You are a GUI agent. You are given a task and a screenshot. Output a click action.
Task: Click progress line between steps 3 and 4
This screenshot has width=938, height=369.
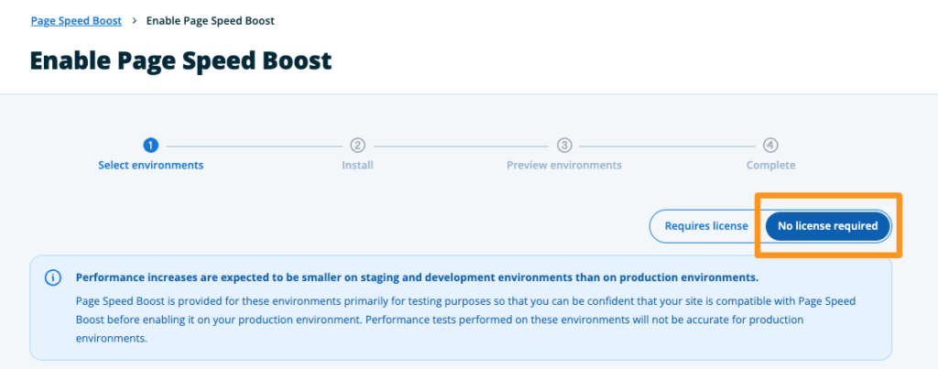(668, 145)
